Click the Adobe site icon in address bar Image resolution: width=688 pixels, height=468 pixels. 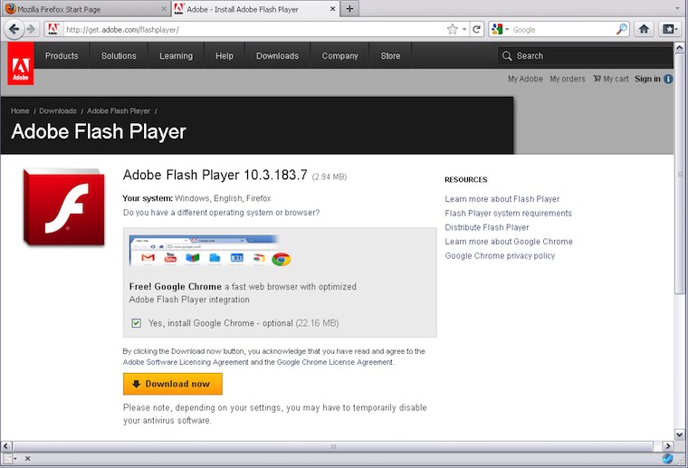[x=53, y=29]
